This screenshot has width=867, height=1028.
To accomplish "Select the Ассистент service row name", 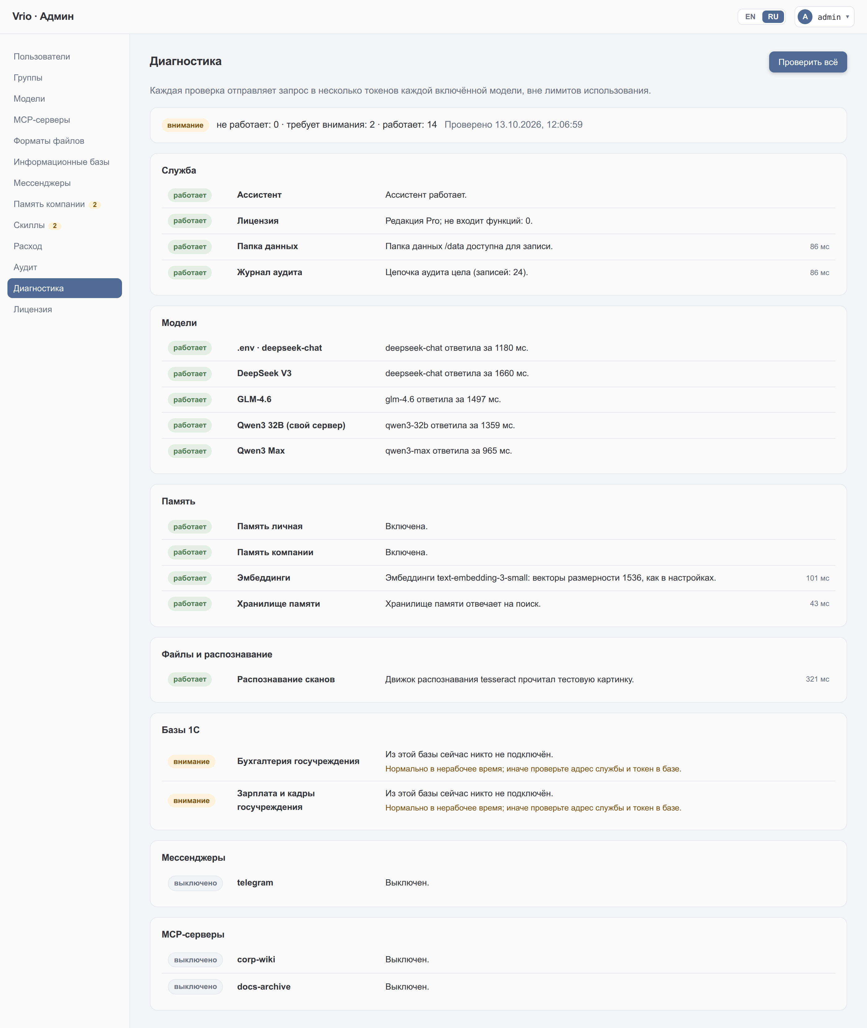I will click(x=259, y=195).
